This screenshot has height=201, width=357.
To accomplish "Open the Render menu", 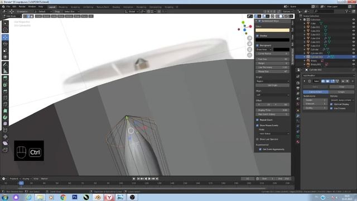I will click(22, 7).
